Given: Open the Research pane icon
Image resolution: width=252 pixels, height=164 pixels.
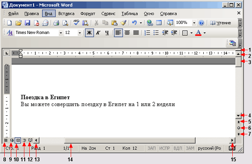Looking at the screenshot, I should point(85,23).
